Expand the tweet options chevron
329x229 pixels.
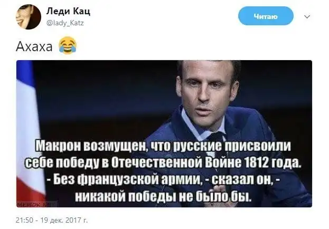pyautogui.click(x=307, y=16)
